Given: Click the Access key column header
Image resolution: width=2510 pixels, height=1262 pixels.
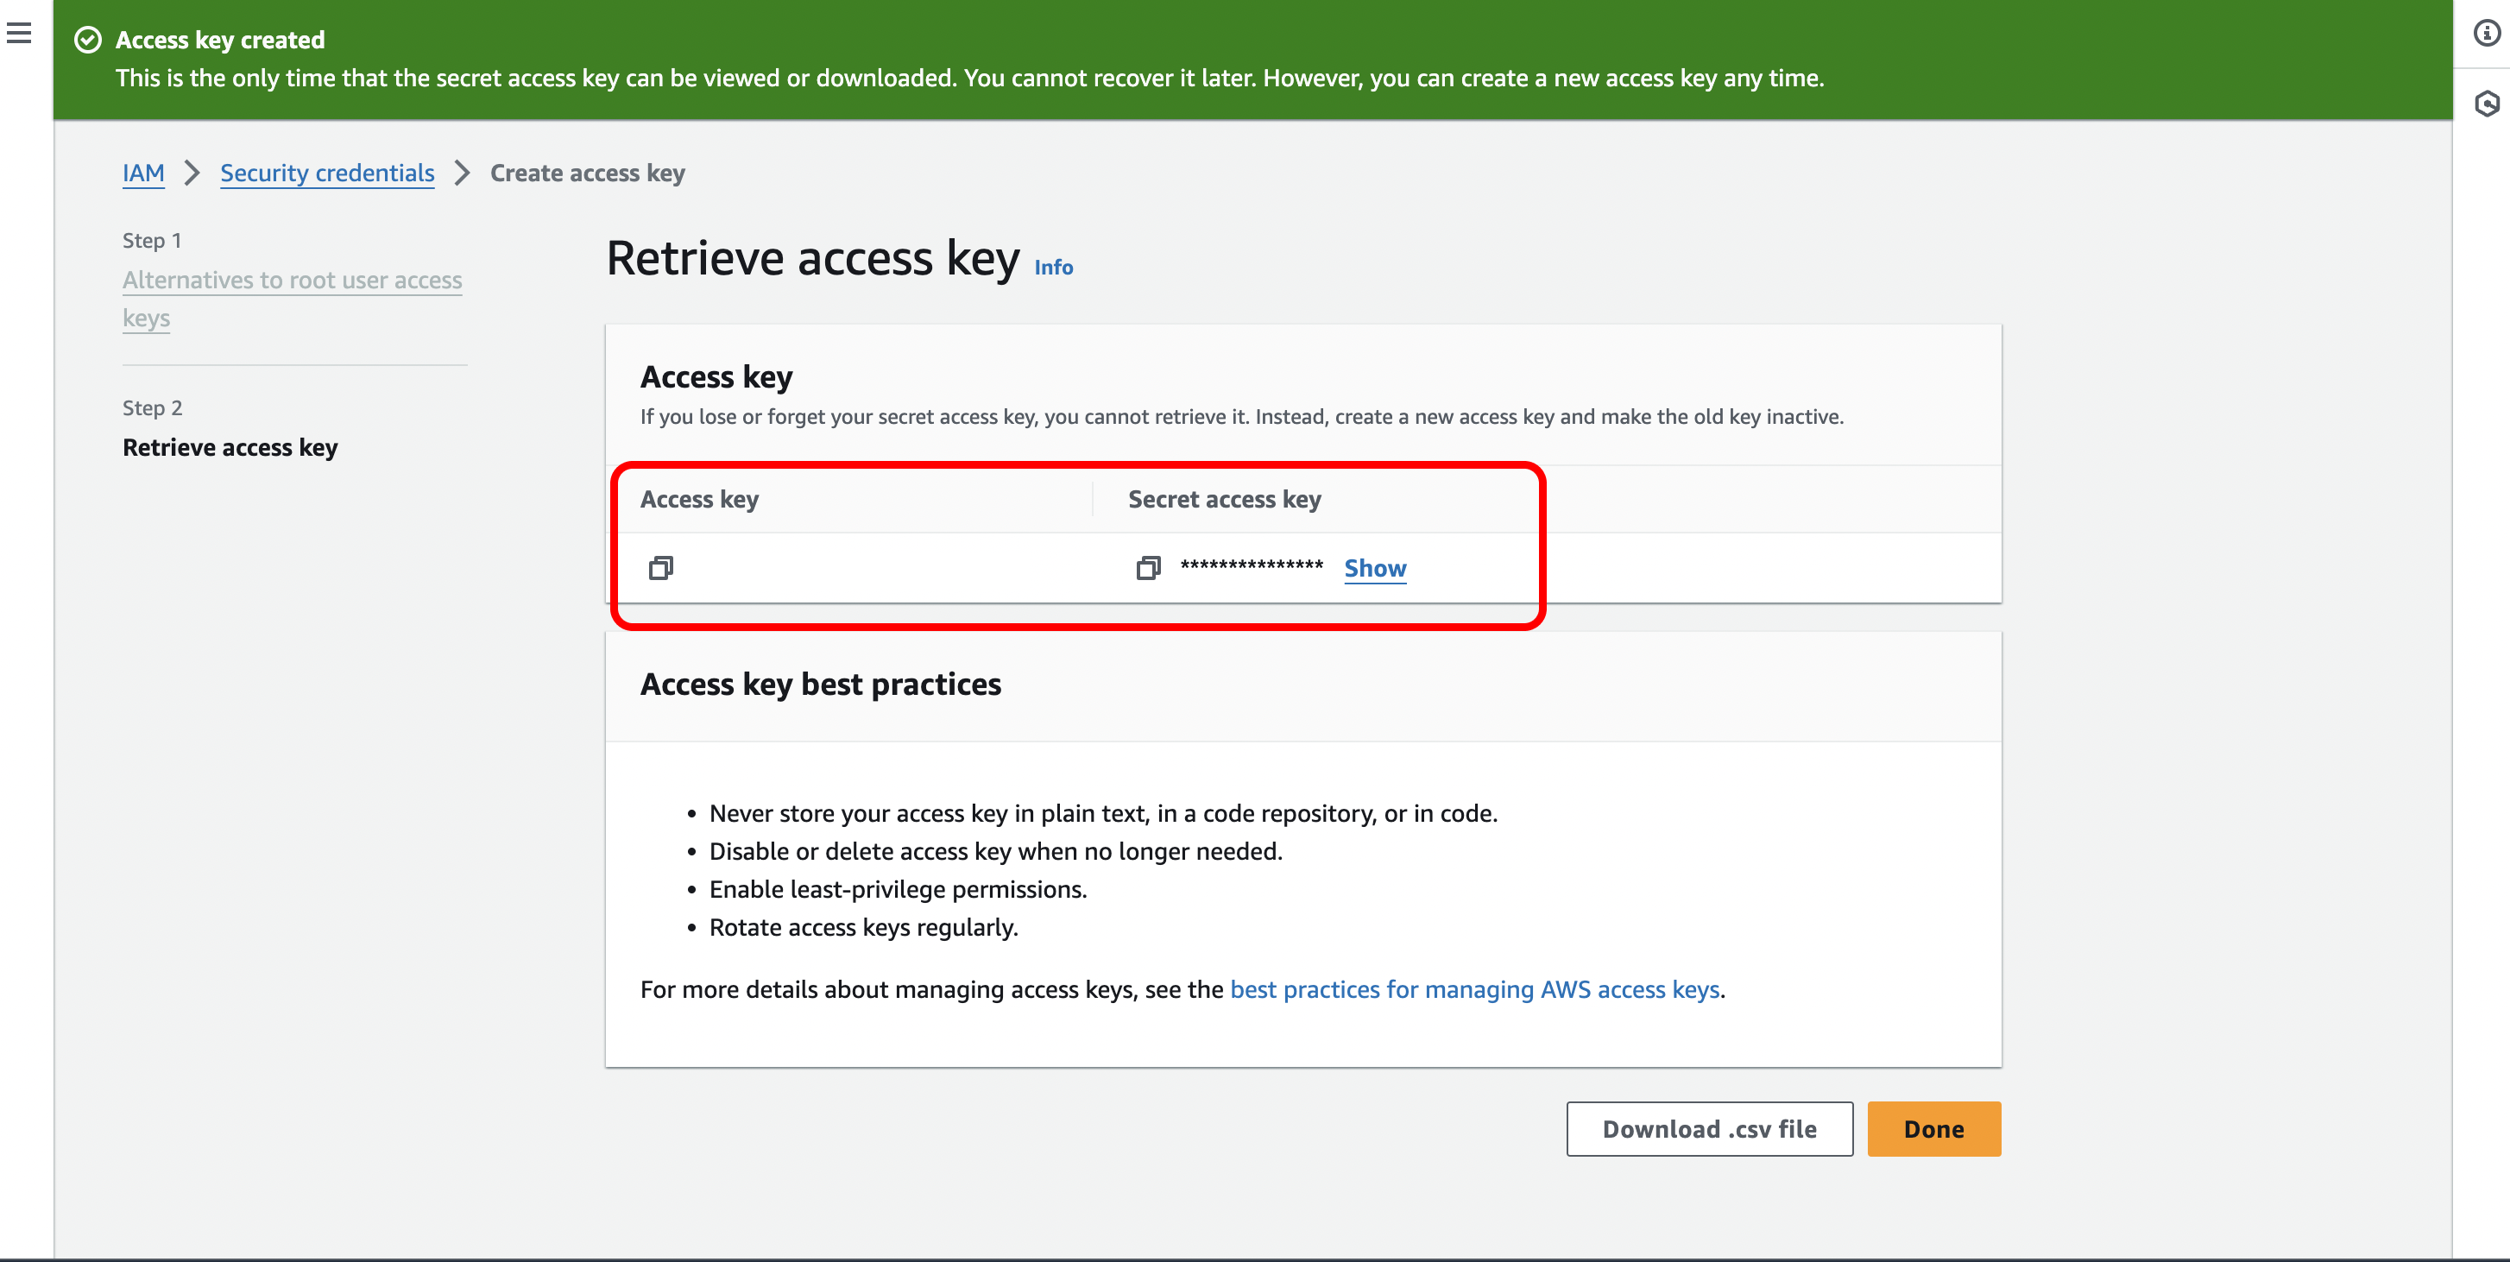Looking at the screenshot, I should pyautogui.click(x=698, y=499).
